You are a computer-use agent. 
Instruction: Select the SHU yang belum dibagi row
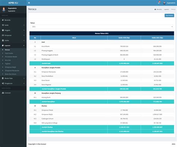[x=102, y=123]
